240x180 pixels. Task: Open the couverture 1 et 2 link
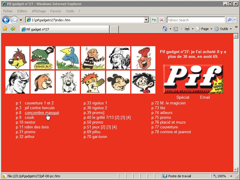39,103
